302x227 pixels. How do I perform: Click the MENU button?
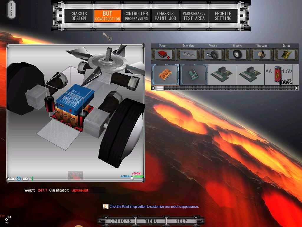(151, 221)
